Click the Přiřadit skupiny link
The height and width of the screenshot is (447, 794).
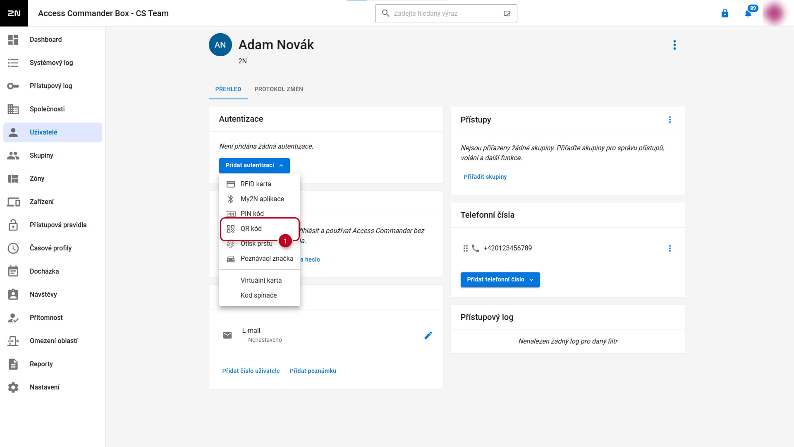[x=485, y=177]
